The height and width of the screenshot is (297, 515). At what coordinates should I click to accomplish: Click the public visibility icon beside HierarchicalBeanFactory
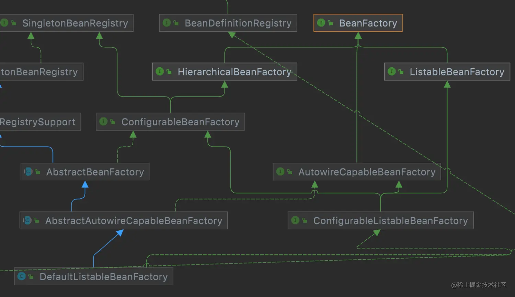coord(169,72)
